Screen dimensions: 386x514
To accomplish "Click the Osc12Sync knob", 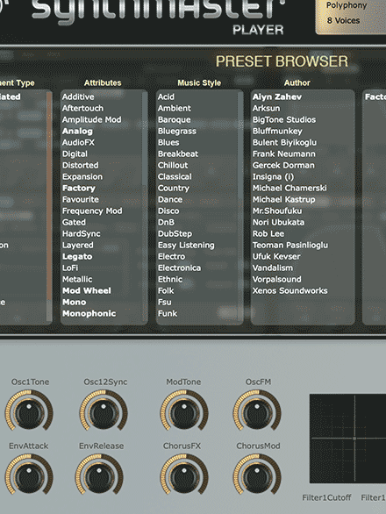I will pyautogui.click(x=104, y=410).
